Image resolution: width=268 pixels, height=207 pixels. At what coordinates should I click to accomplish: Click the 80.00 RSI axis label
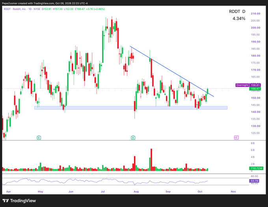pos(254,176)
